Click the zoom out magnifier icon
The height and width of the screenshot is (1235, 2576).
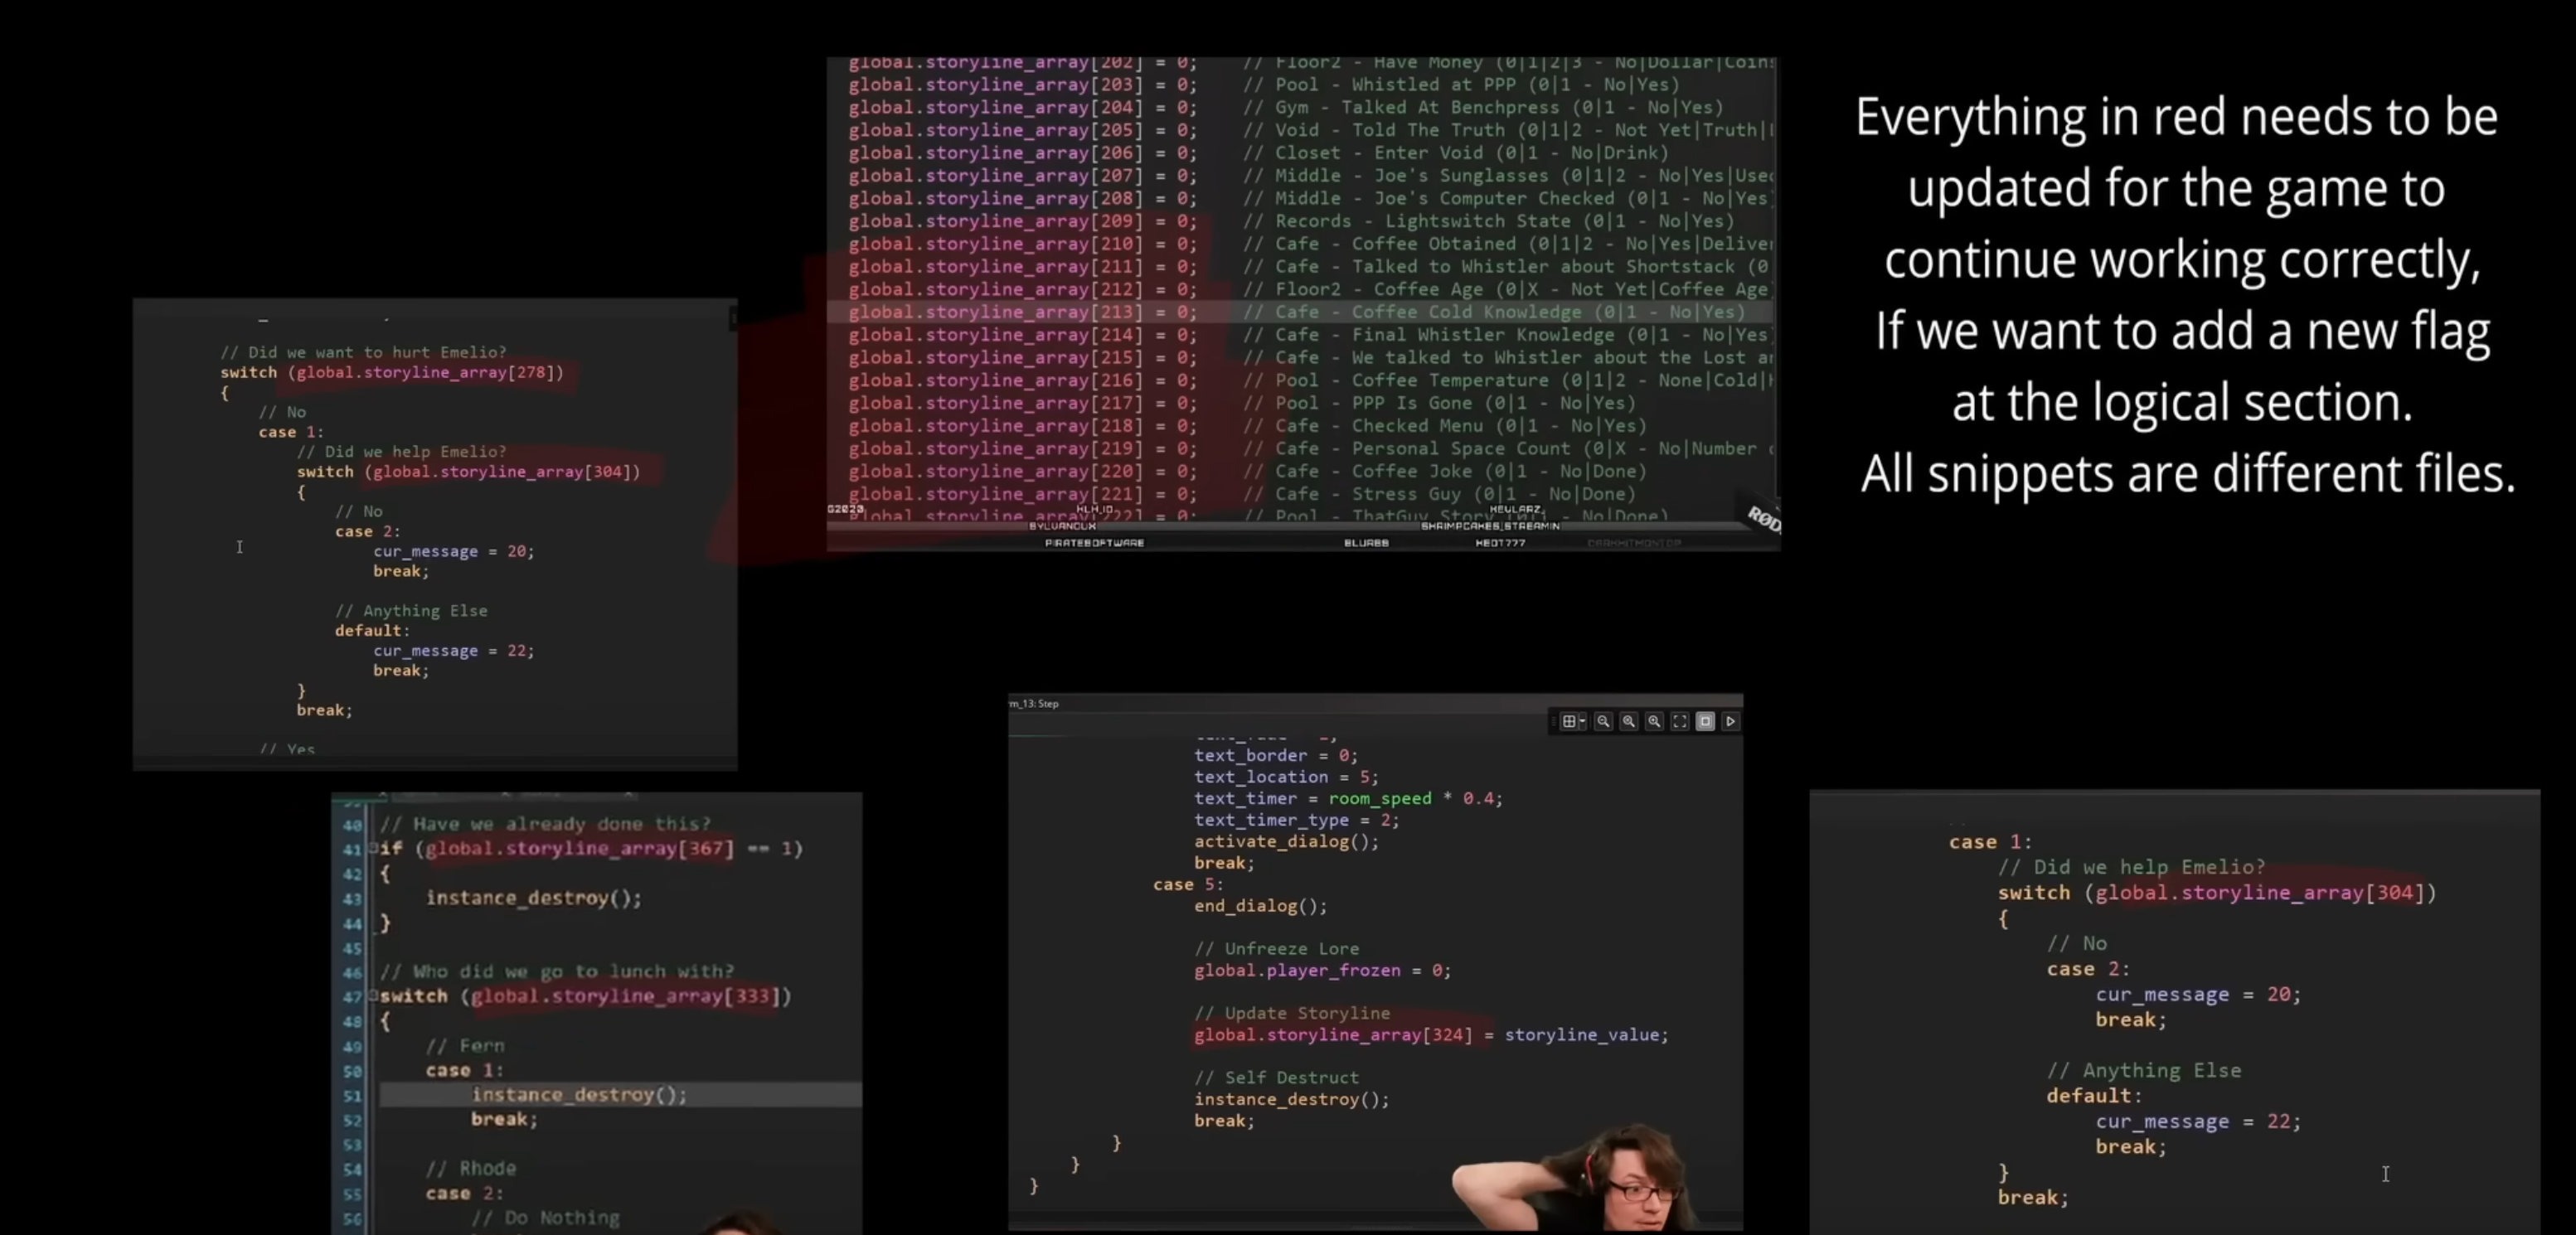point(1603,721)
